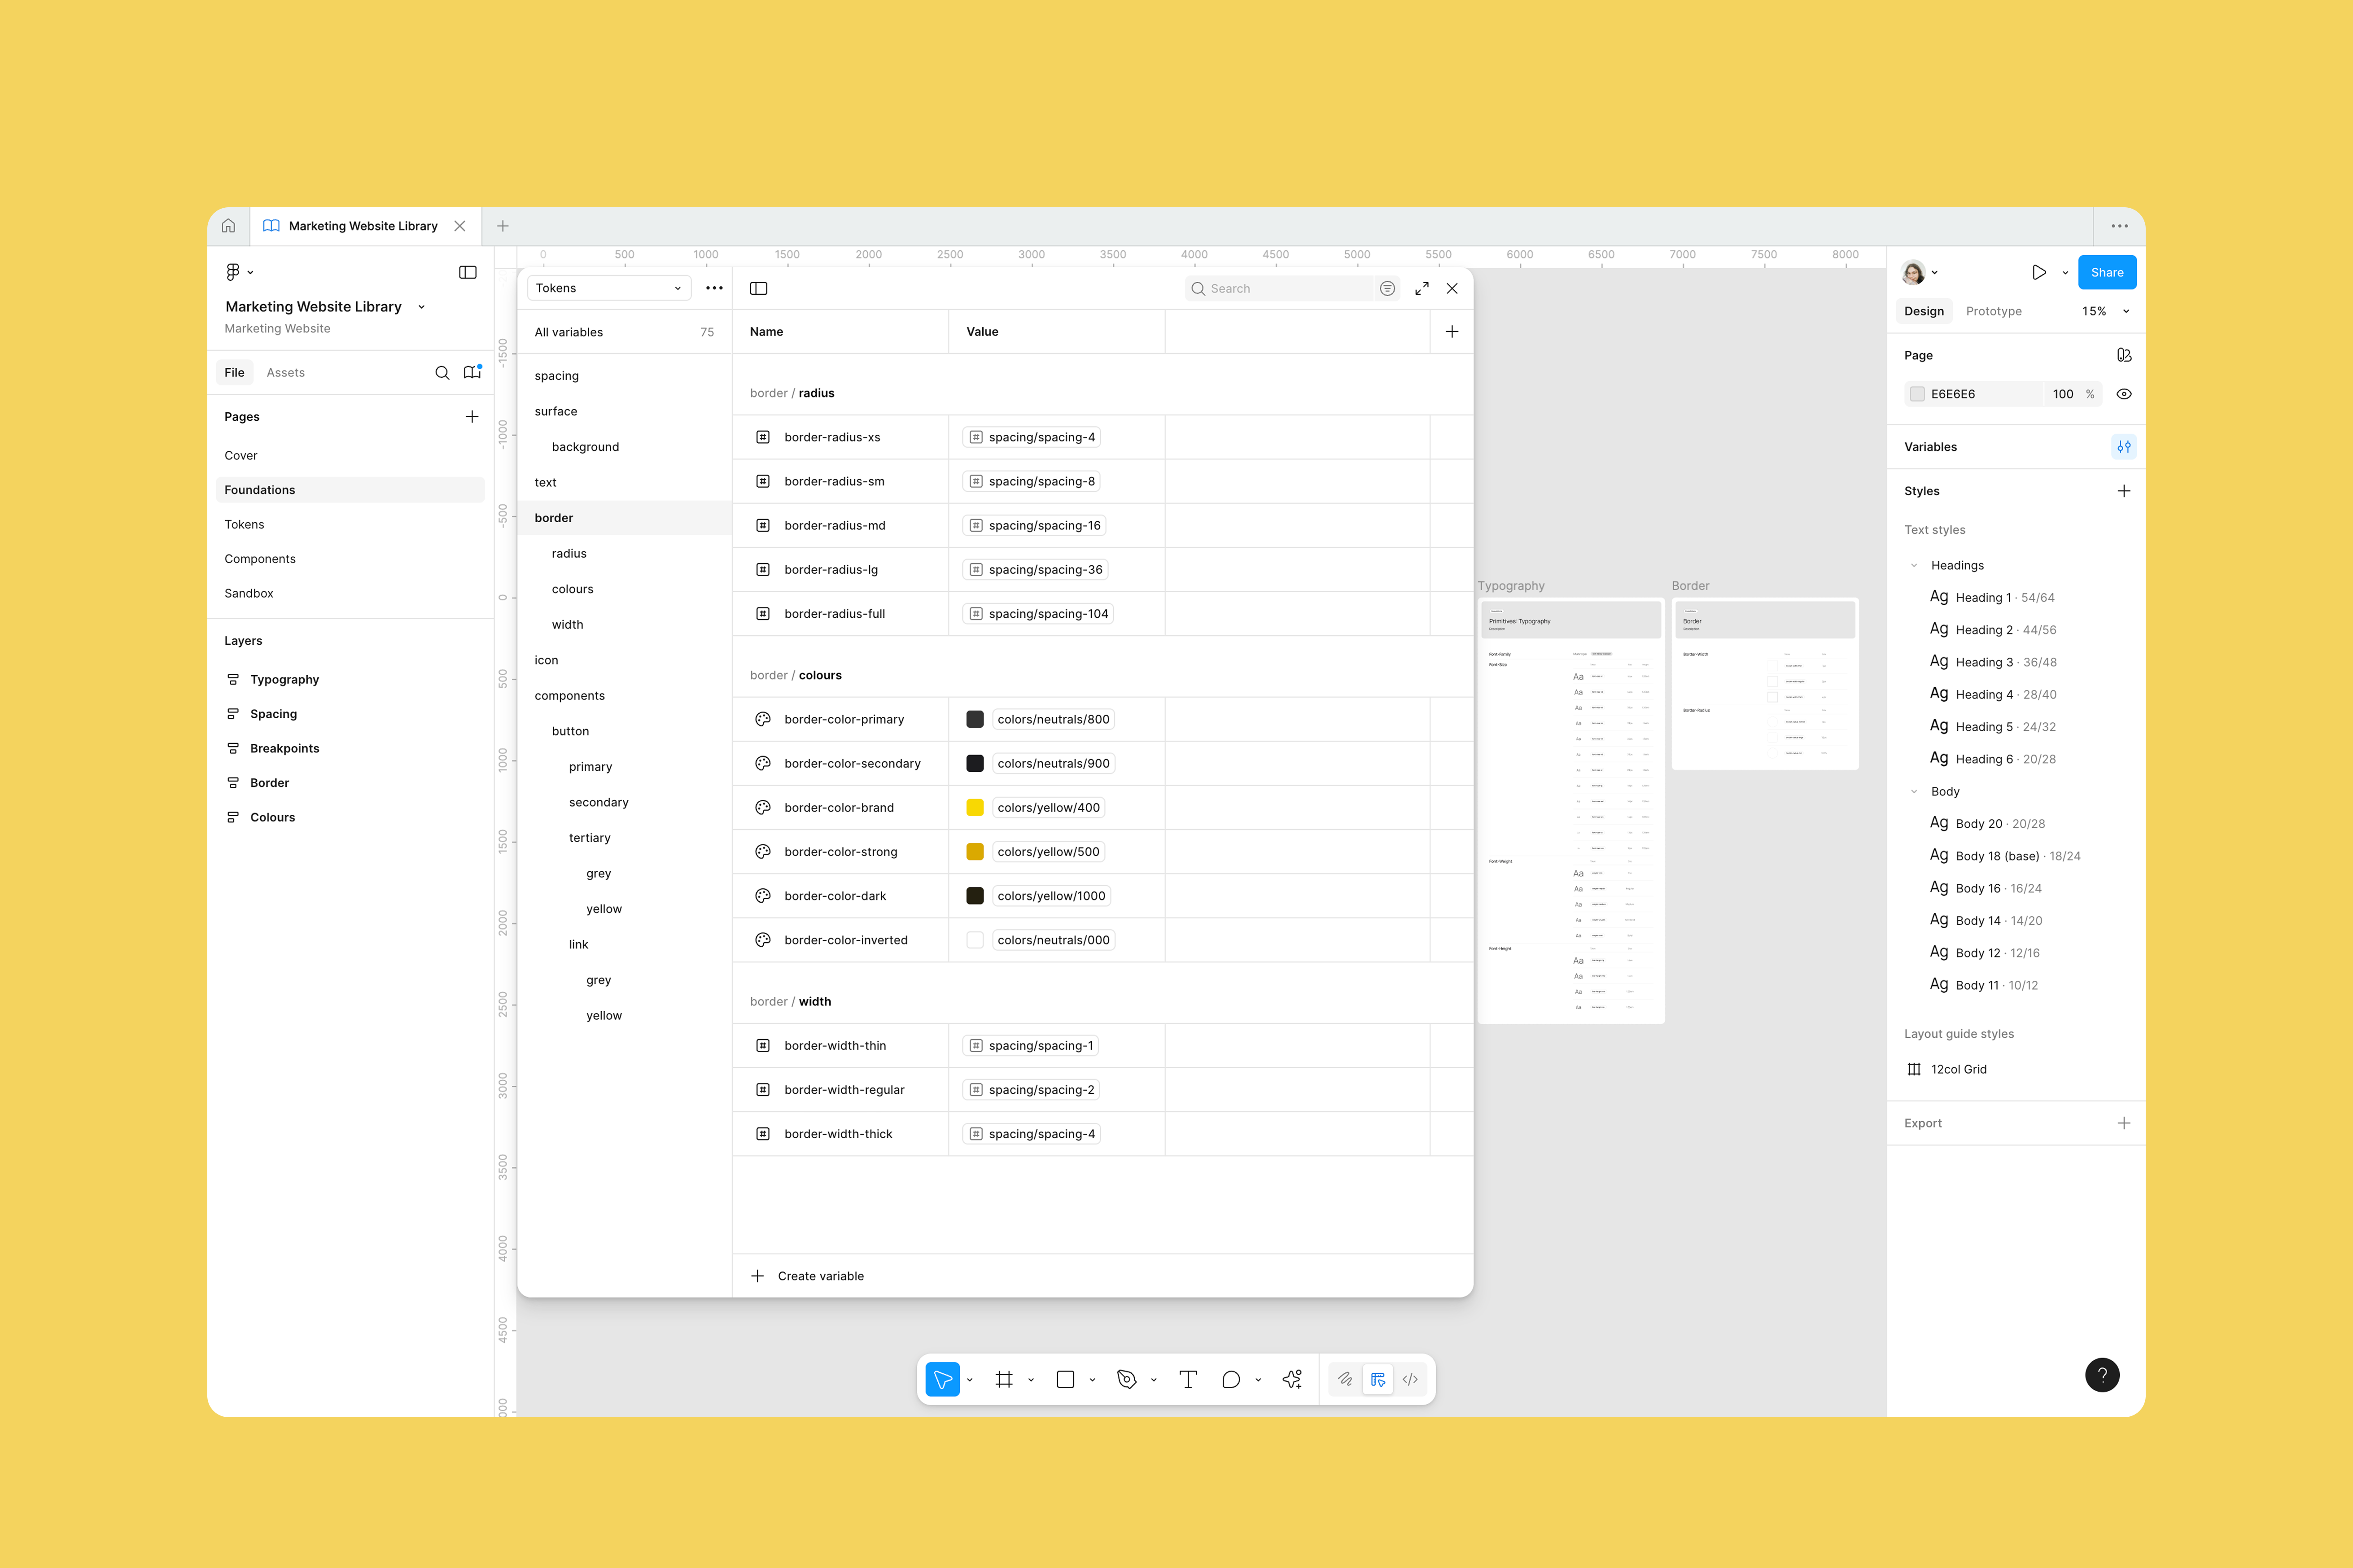Add a new style with plus
This screenshot has width=2353, height=1568.
2124,491
